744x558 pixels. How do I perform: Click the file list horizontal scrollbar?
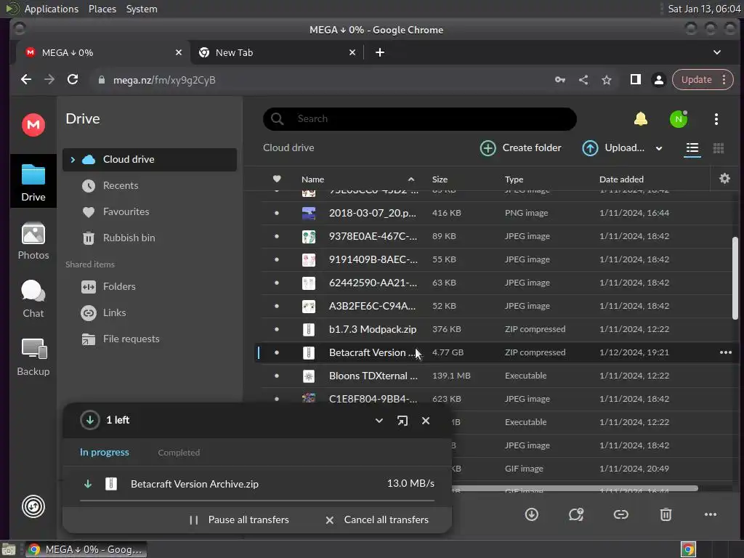tap(574, 488)
